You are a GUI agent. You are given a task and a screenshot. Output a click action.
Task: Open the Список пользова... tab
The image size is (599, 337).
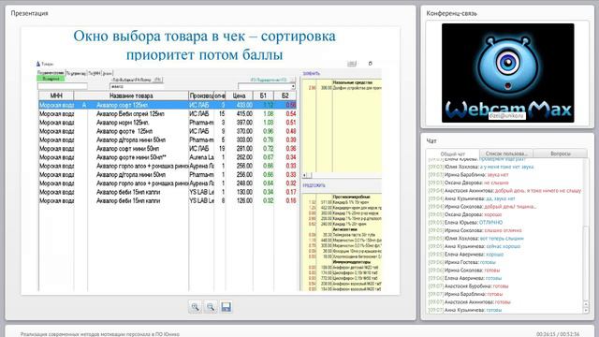tap(506, 154)
